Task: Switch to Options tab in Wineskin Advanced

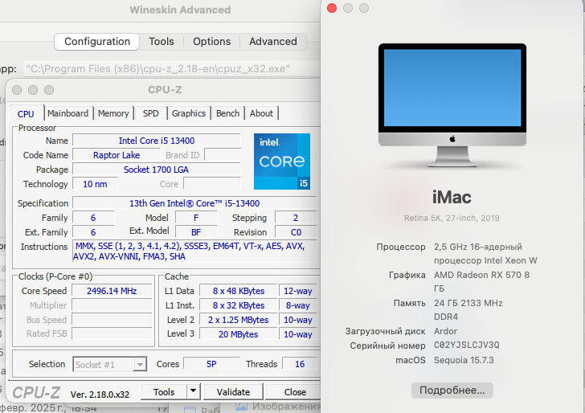Action: (x=211, y=42)
